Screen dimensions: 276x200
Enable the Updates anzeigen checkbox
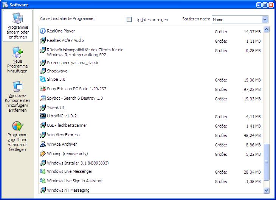click(129, 19)
